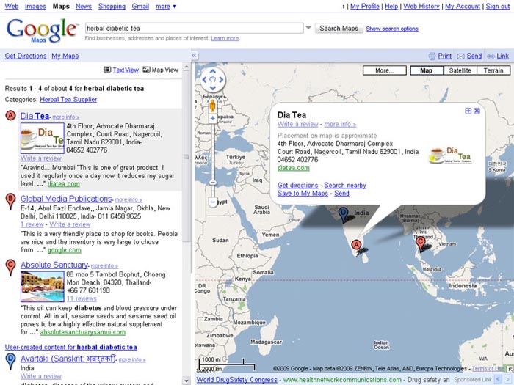
Task: Click the chain Link icon
Action: (x=491, y=56)
